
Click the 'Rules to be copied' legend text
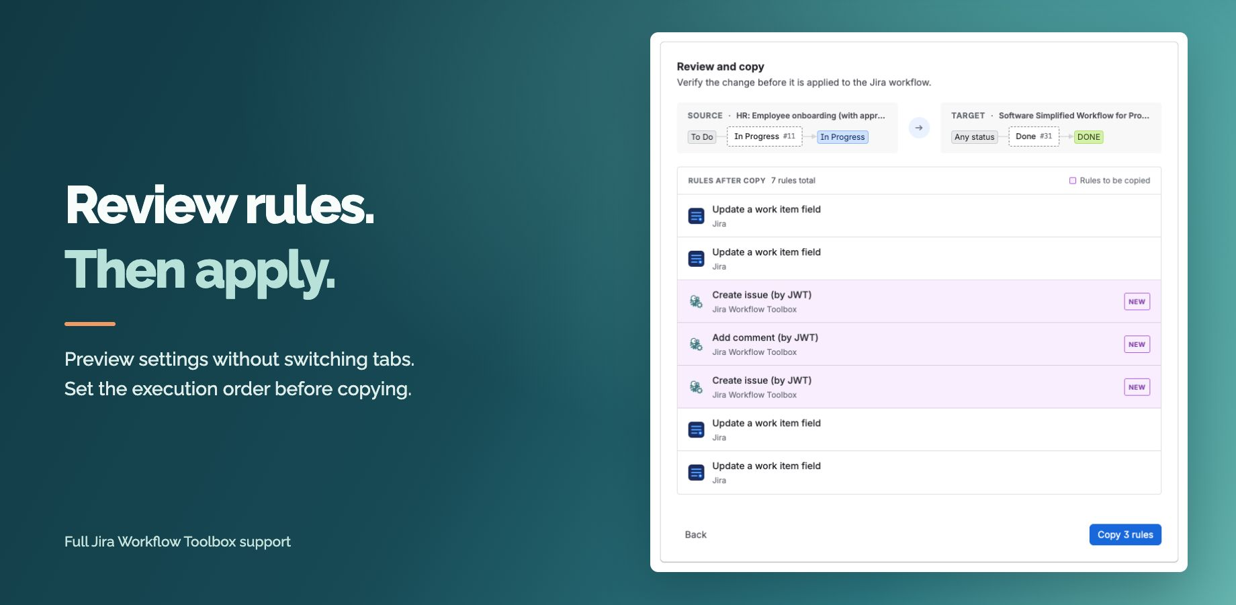tap(1115, 181)
